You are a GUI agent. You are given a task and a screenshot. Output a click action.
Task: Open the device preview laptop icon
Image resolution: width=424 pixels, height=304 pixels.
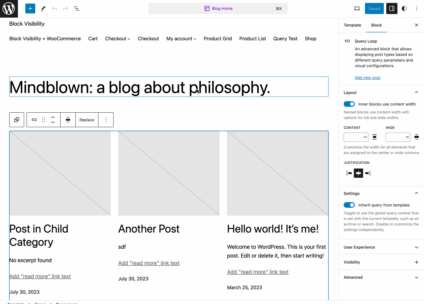pos(357,9)
